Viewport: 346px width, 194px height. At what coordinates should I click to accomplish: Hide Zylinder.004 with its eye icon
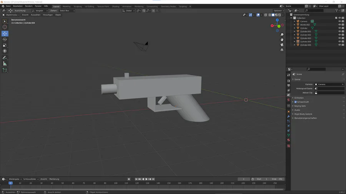tap(339, 41)
